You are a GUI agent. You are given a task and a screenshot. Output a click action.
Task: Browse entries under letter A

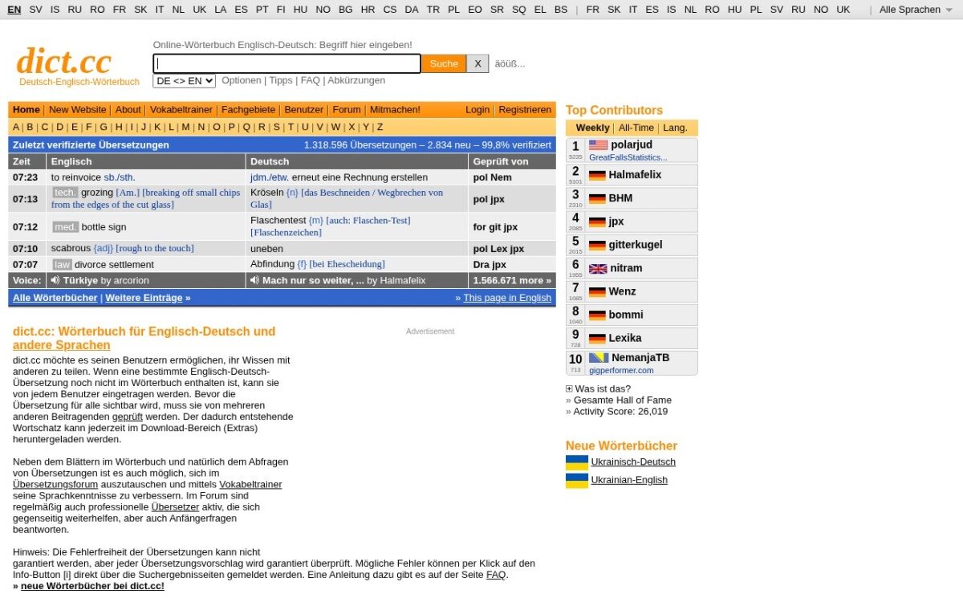pos(16,127)
